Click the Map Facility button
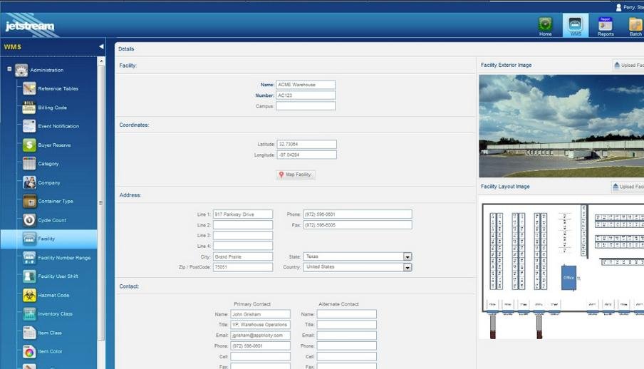This screenshot has width=644, height=369. coord(296,175)
